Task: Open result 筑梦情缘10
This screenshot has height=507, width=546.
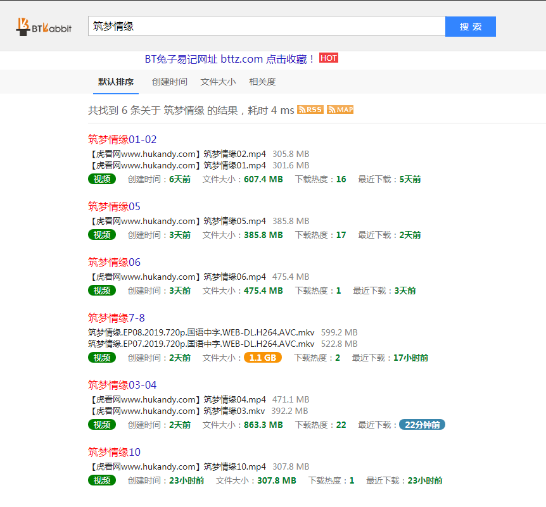Action: pos(114,453)
